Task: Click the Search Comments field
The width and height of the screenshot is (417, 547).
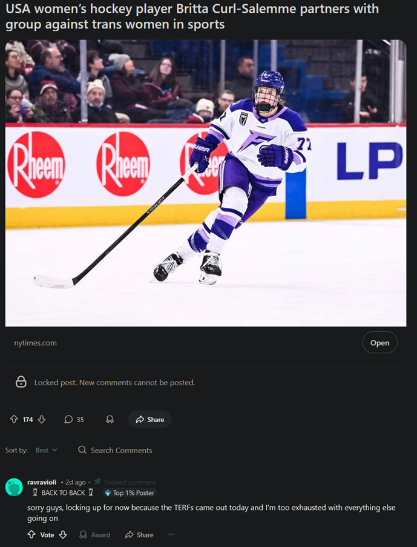Action: pos(121,450)
